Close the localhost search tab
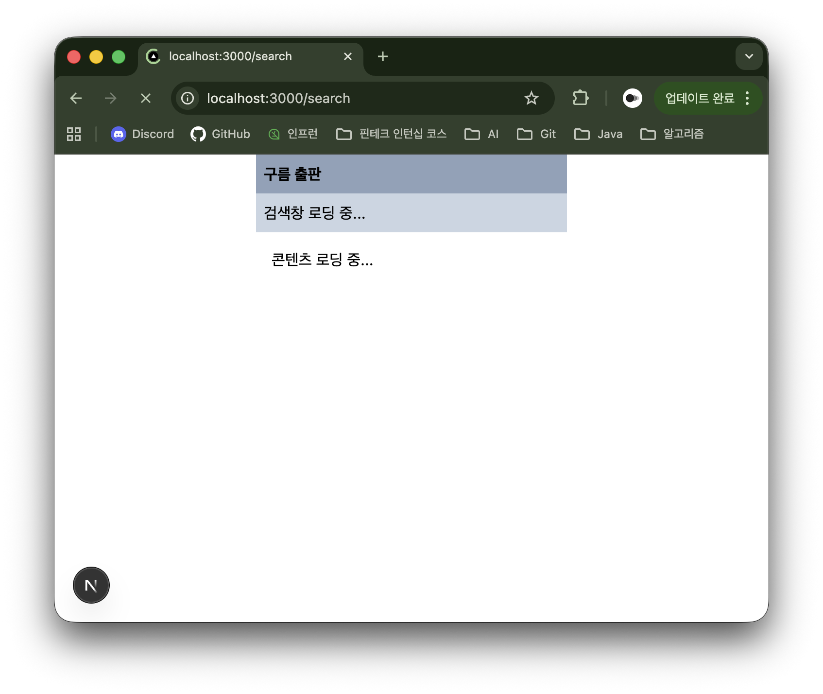 click(348, 56)
